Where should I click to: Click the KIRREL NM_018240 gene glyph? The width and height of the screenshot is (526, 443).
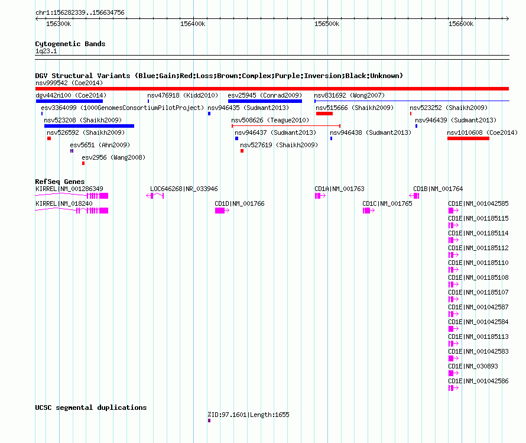pyautogui.click(x=72, y=211)
